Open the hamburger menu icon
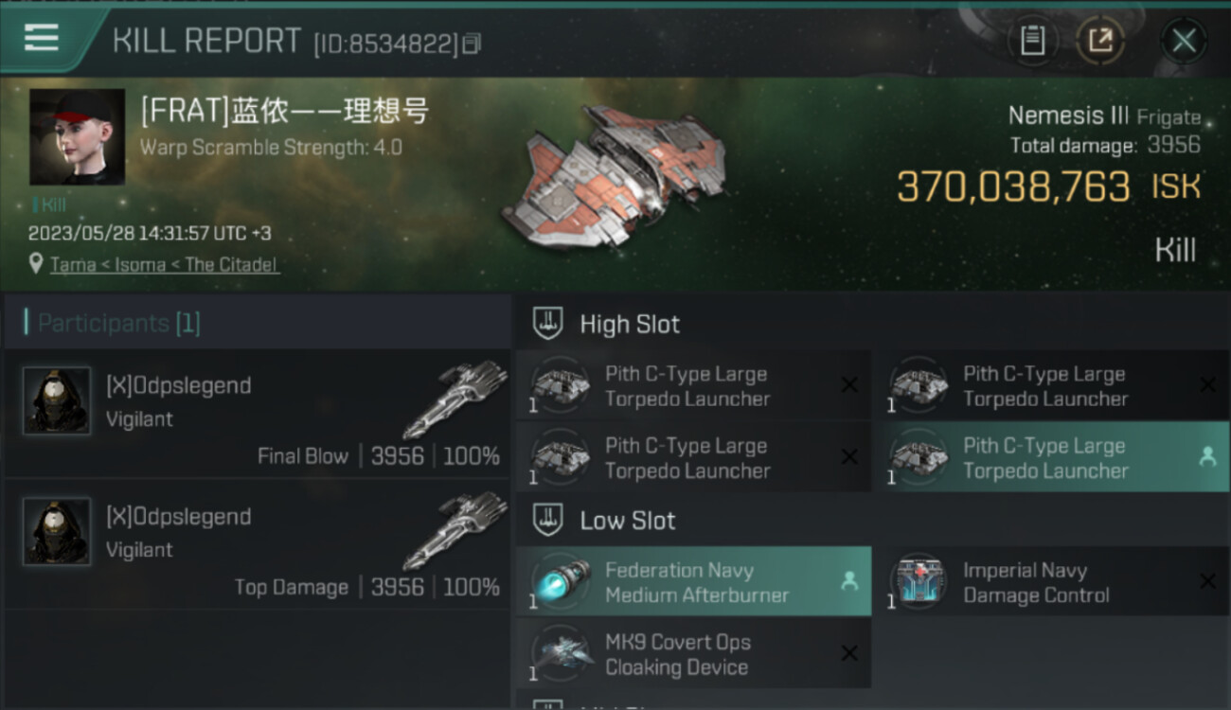 tap(42, 39)
